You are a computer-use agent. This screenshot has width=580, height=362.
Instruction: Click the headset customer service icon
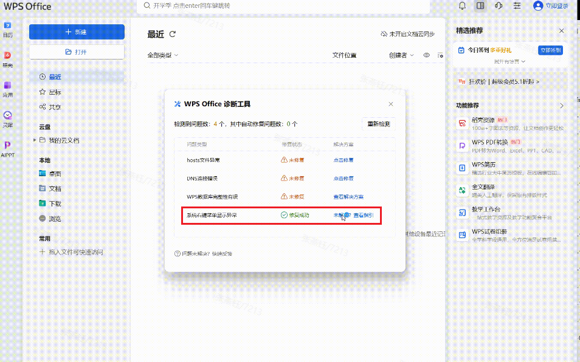click(499, 5)
